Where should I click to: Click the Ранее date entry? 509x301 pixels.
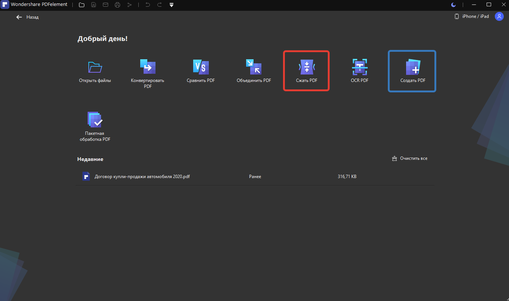[255, 177]
